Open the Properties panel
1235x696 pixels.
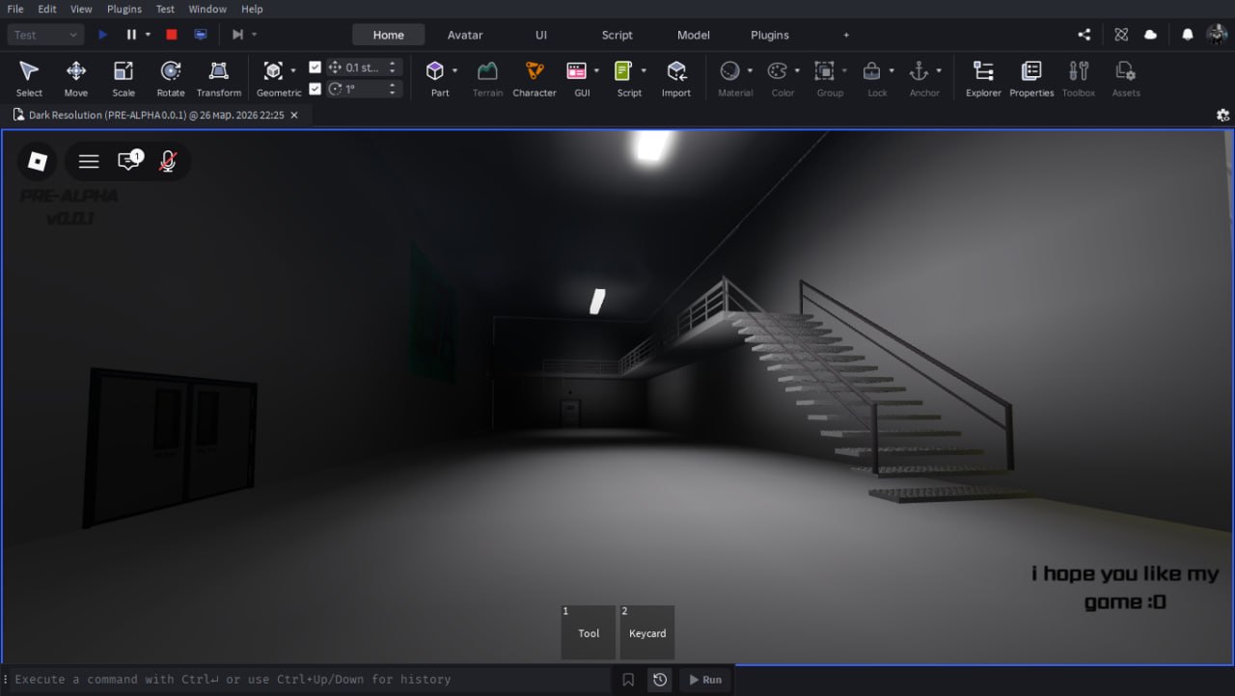[x=1031, y=77]
